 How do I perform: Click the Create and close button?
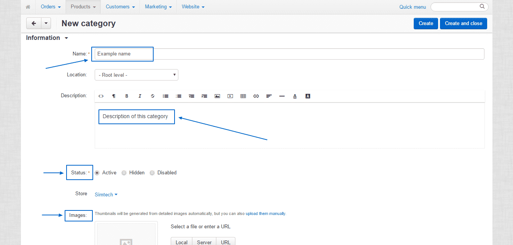click(463, 23)
